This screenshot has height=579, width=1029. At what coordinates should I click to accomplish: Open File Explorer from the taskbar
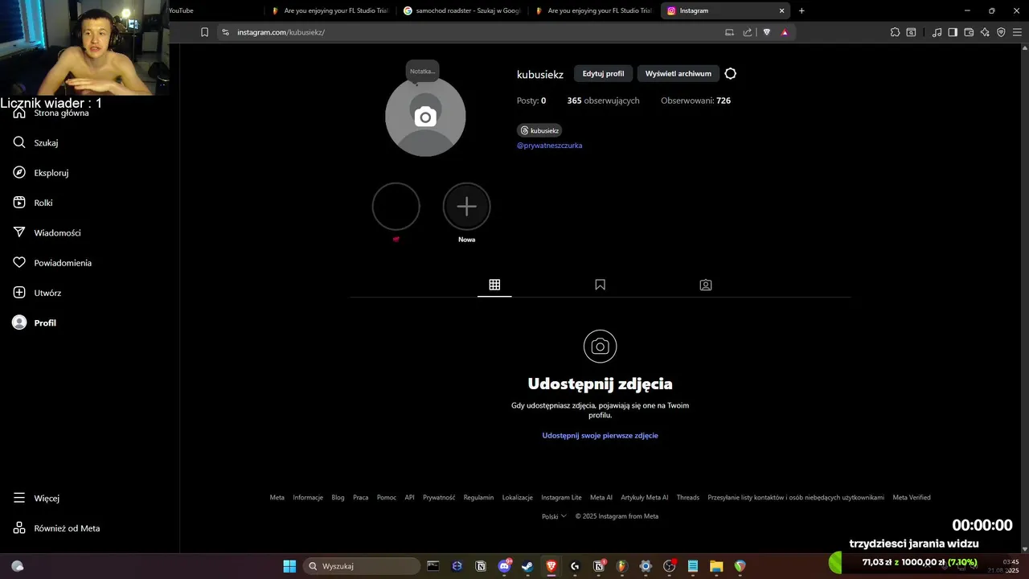716,566
